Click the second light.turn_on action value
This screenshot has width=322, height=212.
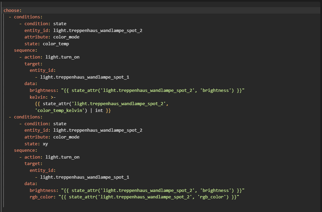coord(62,157)
